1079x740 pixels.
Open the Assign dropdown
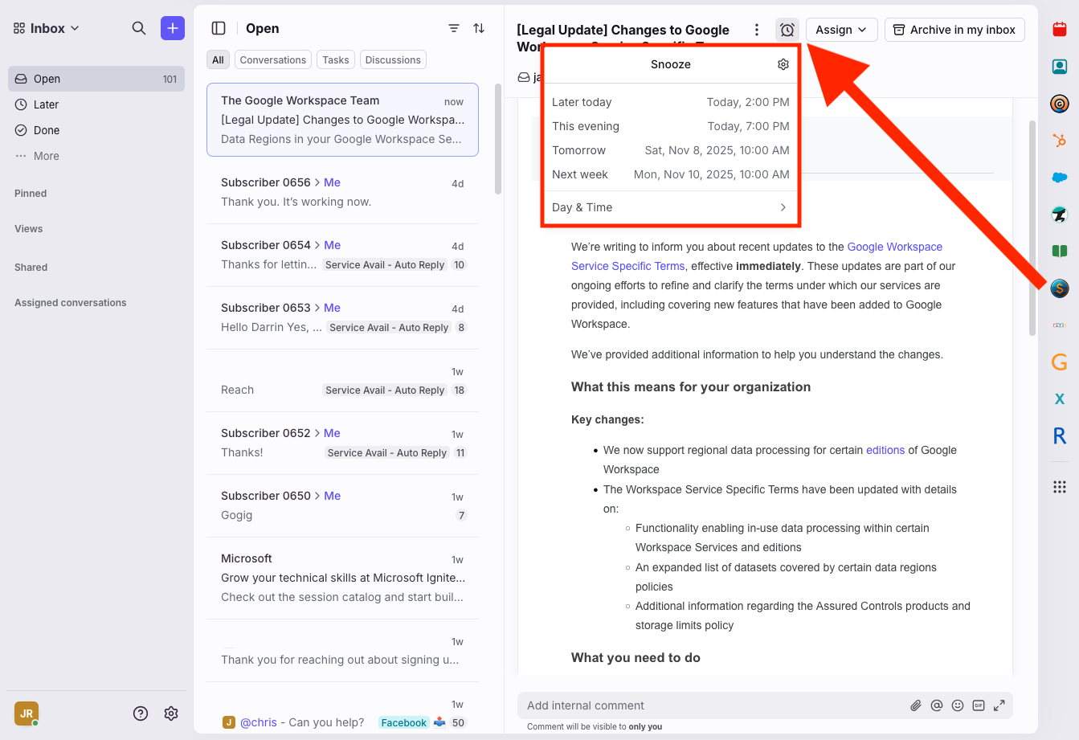(840, 30)
